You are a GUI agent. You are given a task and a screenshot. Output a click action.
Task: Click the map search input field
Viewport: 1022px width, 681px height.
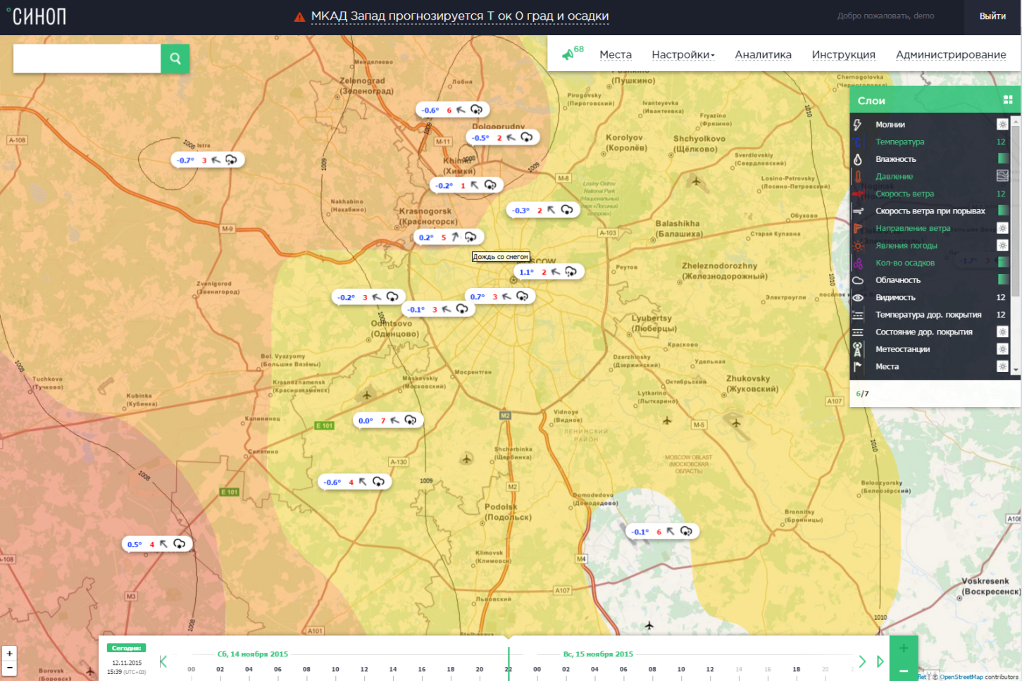point(87,58)
